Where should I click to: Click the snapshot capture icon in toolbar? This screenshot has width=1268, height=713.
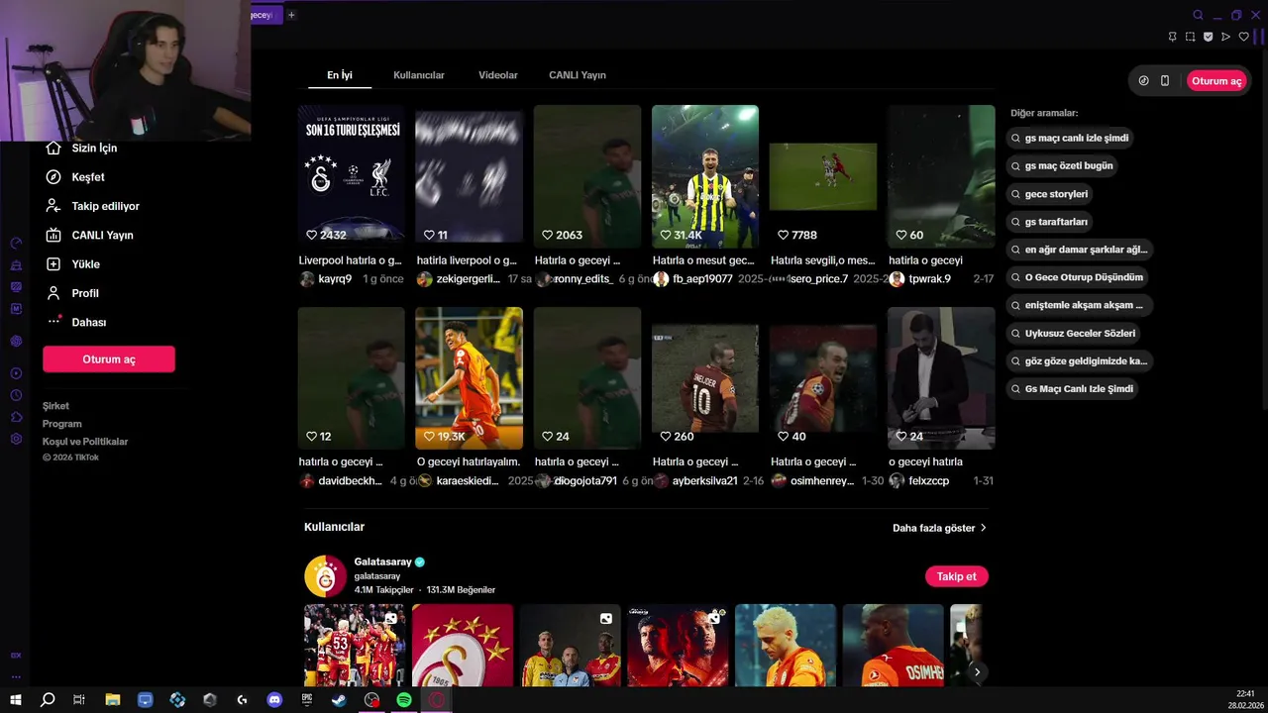coord(1191,37)
